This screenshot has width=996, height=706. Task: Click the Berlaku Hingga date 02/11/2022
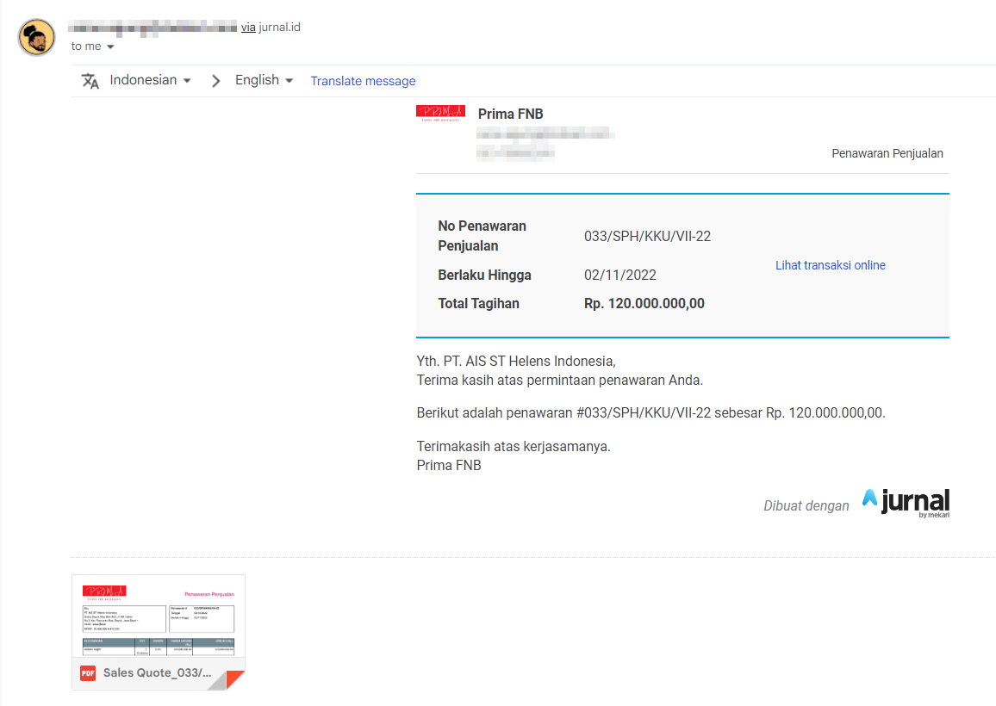pos(620,275)
